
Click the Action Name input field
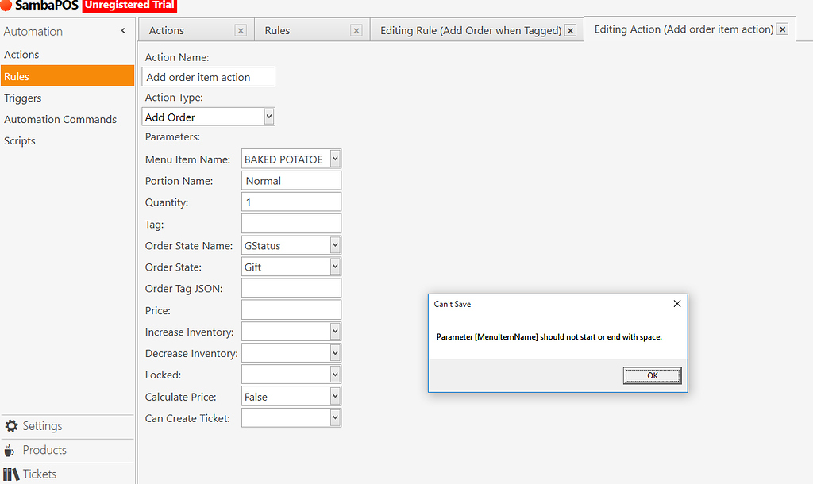tap(208, 76)
